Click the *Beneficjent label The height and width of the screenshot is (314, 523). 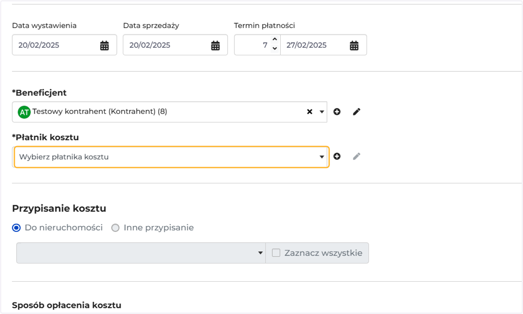click(39, 93)
